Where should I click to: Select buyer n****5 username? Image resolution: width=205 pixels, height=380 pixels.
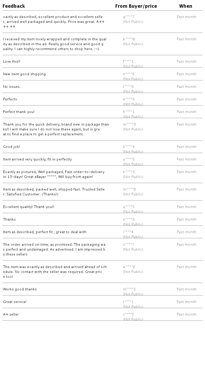click(129, 74)
